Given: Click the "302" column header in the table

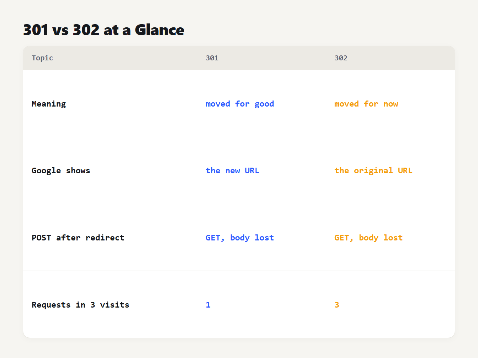Looking at the screenshot, I should (x=341, y=58).
